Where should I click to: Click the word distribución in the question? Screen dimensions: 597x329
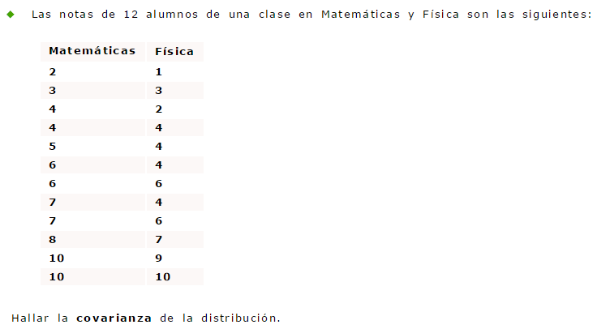(239, 317)
